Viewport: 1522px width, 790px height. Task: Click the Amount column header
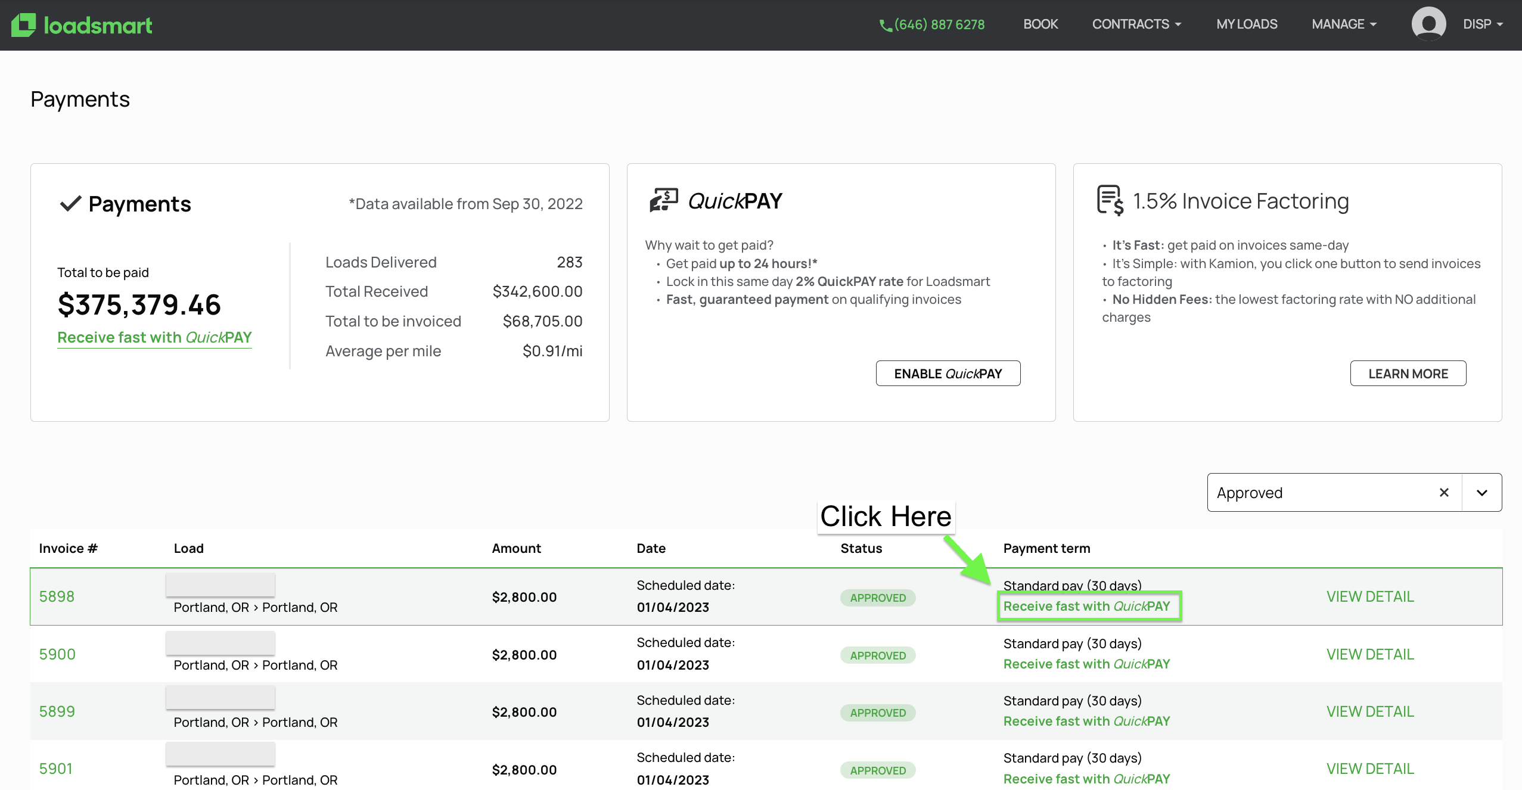(516, 548)
